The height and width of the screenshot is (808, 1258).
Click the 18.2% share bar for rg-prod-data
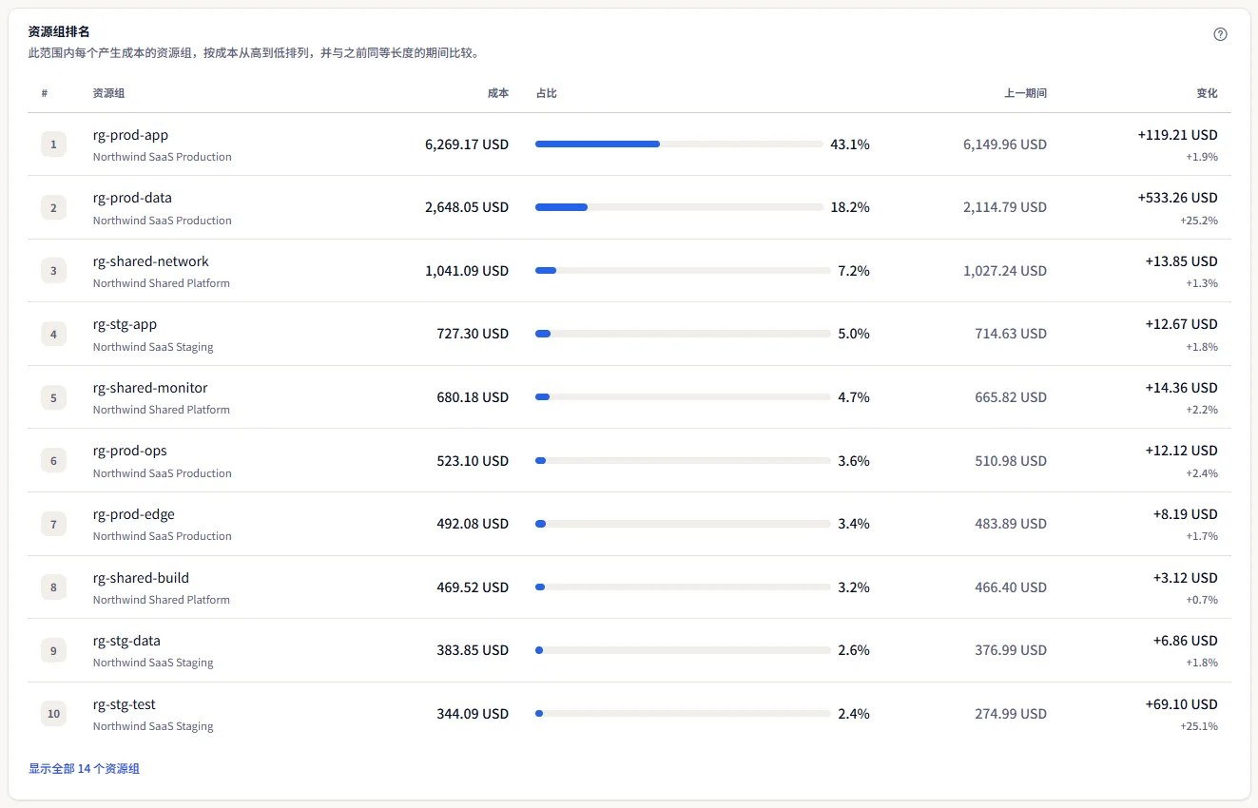click(x=679, y=207)
